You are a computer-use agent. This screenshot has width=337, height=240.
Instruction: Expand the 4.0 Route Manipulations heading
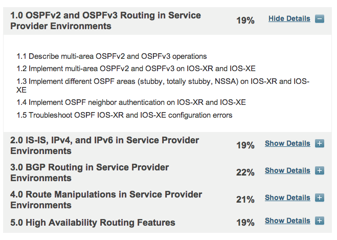(106, 200)
